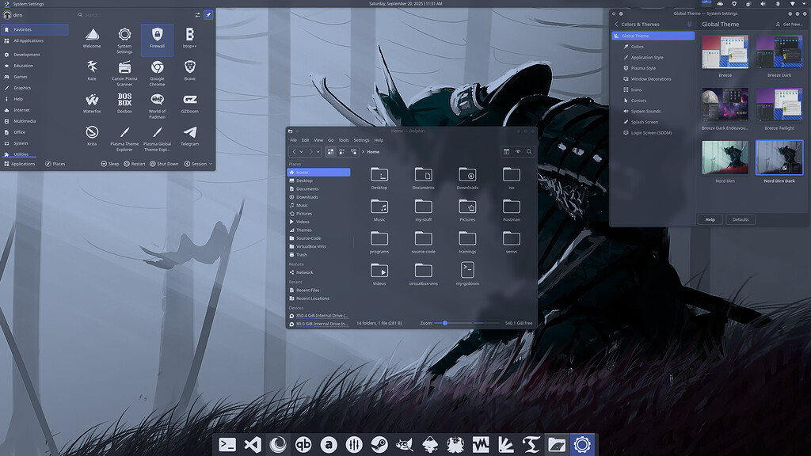This screenshot has height=456, width=811.
Task: Expand the Forward button history dropdown arrow
Action: 318,151
